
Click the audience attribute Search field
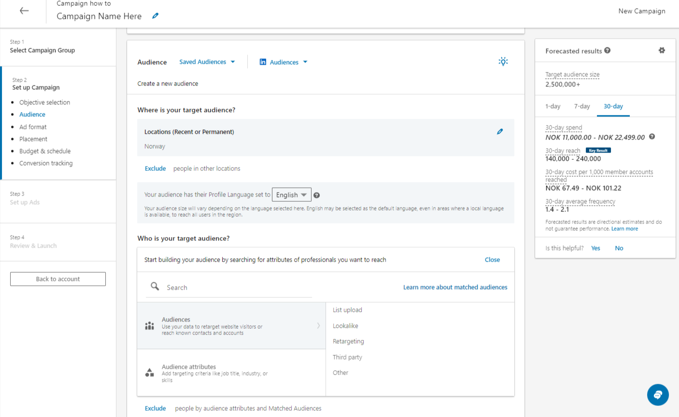(x=227, y=287)
